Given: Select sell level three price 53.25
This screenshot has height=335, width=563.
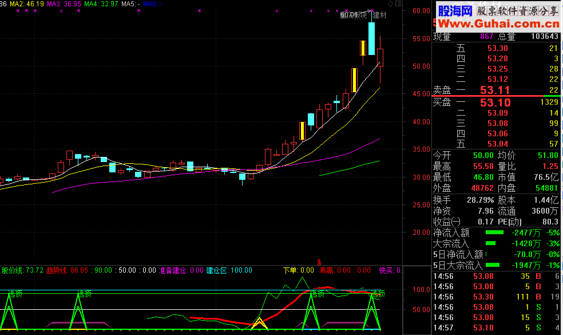Looking at the screenshot, I should click(x=498, y=69).
